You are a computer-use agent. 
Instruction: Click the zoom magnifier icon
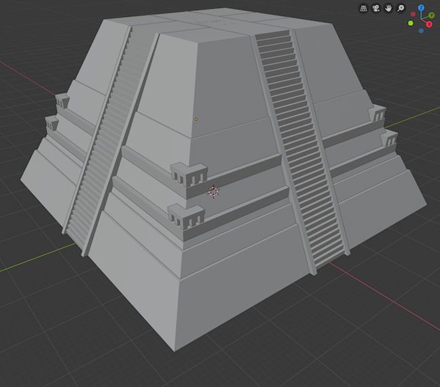(x=401, y=8)
